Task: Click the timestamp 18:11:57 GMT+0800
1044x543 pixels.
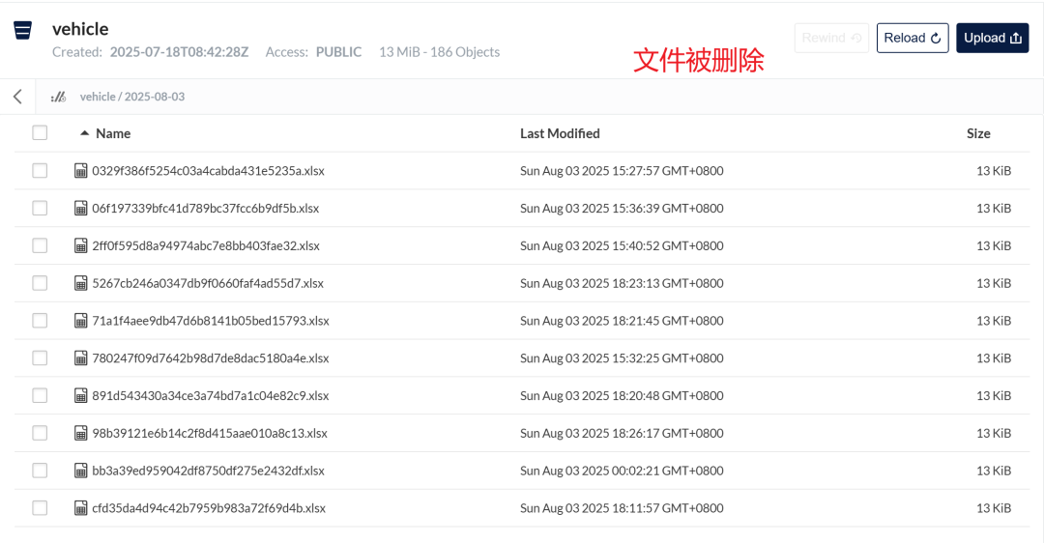Action: pos(669,508)
